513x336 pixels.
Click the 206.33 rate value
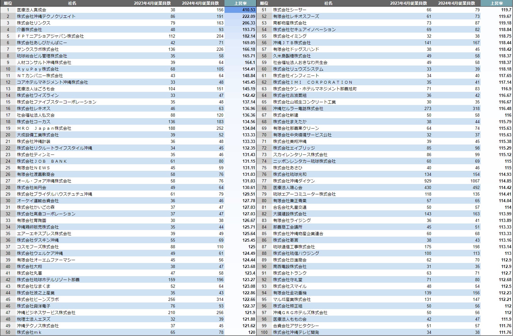249,23
